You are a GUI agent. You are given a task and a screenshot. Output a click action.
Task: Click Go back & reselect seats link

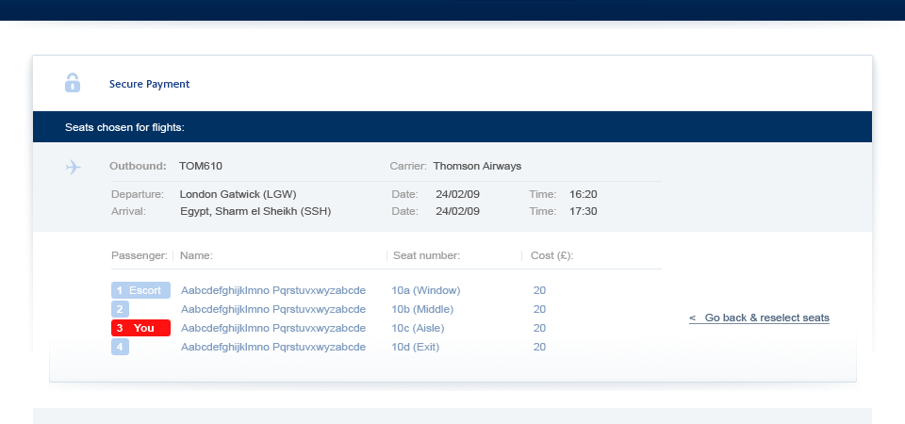tap(759, 318)
